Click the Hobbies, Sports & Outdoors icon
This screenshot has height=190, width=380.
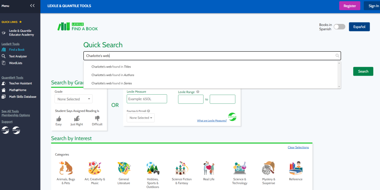click(153, 168)
